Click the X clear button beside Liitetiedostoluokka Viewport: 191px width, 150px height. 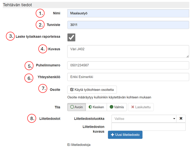pyautogui.click(x=181, y=119)
